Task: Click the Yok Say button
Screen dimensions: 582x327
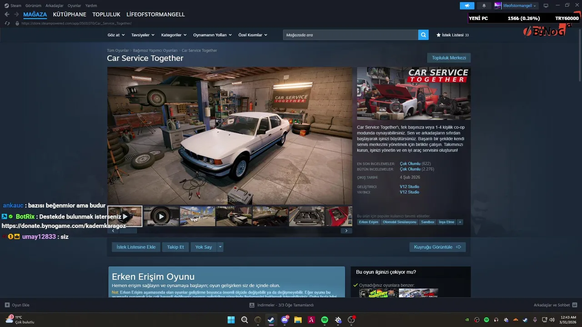Action: coord(204,247)
